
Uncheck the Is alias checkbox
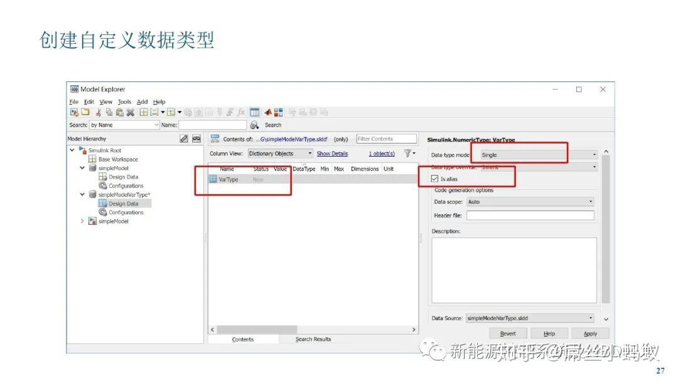tap(435, 178)
